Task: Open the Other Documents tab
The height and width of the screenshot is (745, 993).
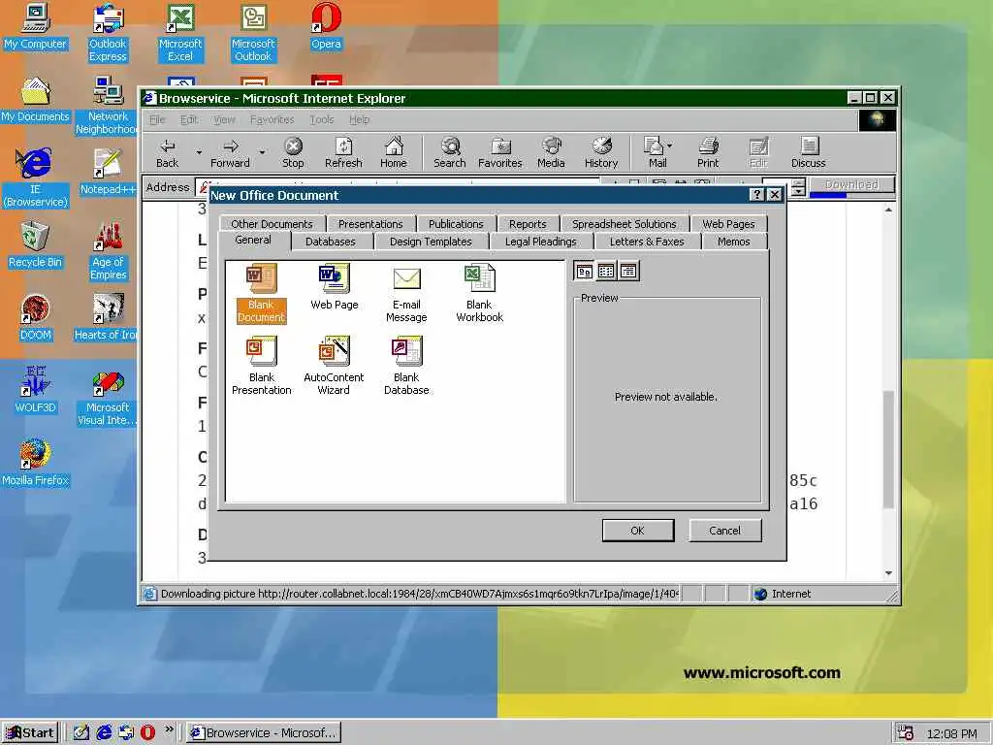Action: point(272,224)
